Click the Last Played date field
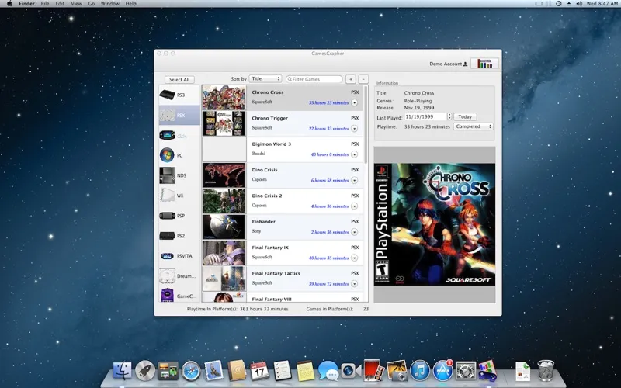The width and height of the screenshot is (621, 388). tap(425, 117)
